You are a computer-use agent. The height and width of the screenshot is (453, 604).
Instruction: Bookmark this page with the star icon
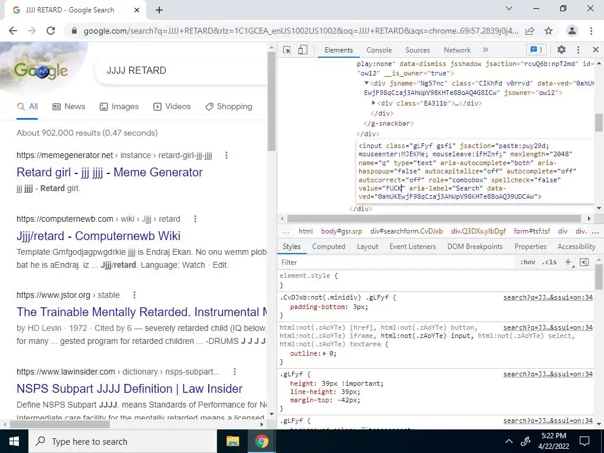(549, 31)
